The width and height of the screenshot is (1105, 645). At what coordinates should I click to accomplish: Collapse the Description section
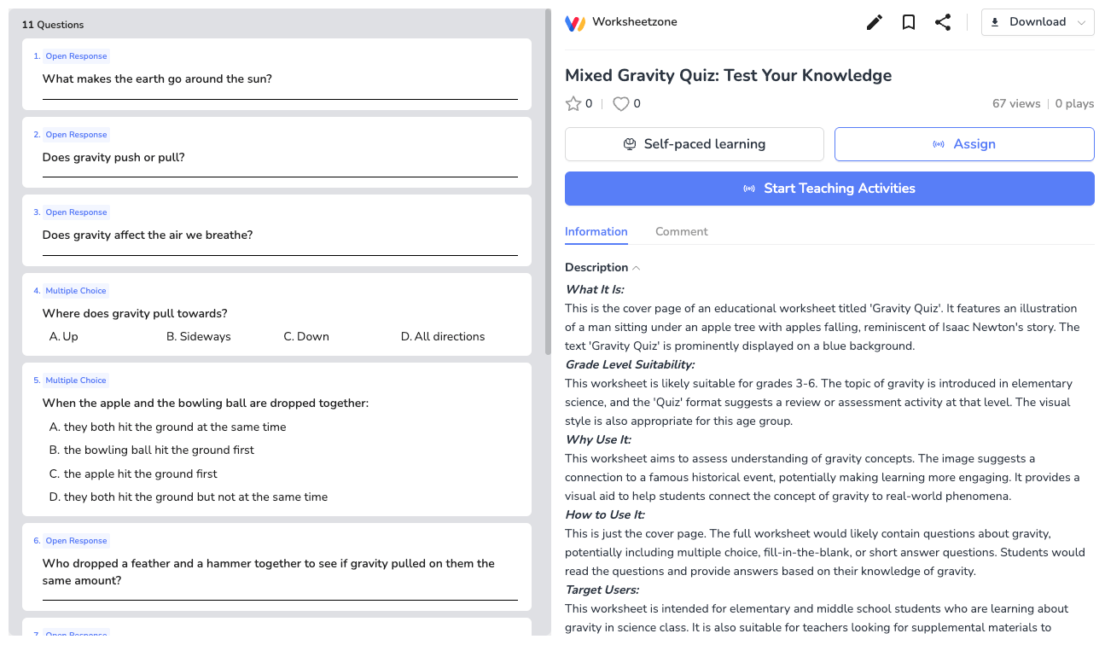point(636,267)
